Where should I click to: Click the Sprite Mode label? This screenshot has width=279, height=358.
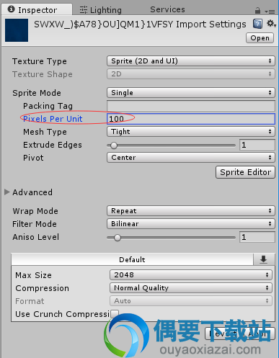tap(37, 93)
